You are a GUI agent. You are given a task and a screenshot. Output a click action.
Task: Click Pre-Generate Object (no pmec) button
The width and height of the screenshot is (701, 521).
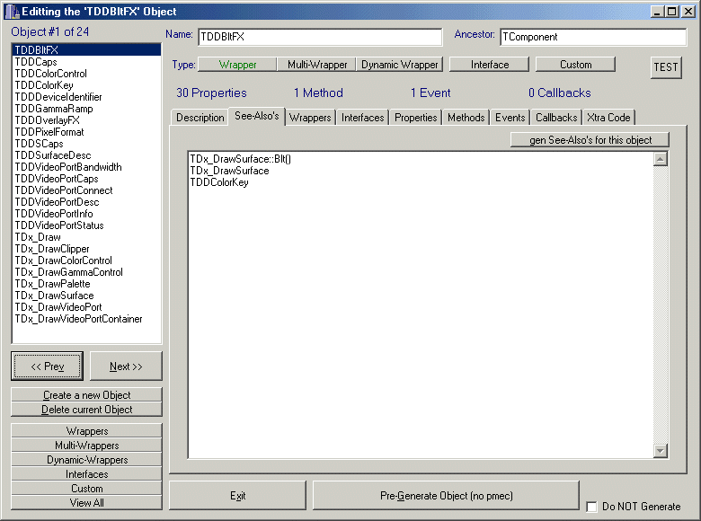pos(446,496)
